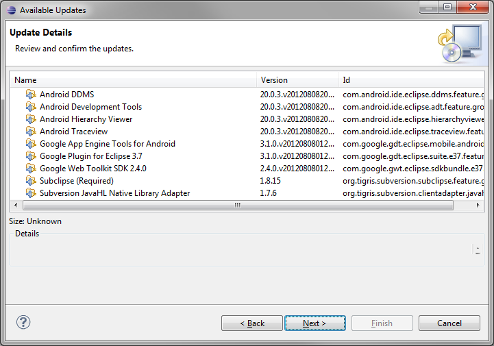Click the Subclipse (Required) feature icon
This screenshot has height=346, width=494.
pos(31,180)
